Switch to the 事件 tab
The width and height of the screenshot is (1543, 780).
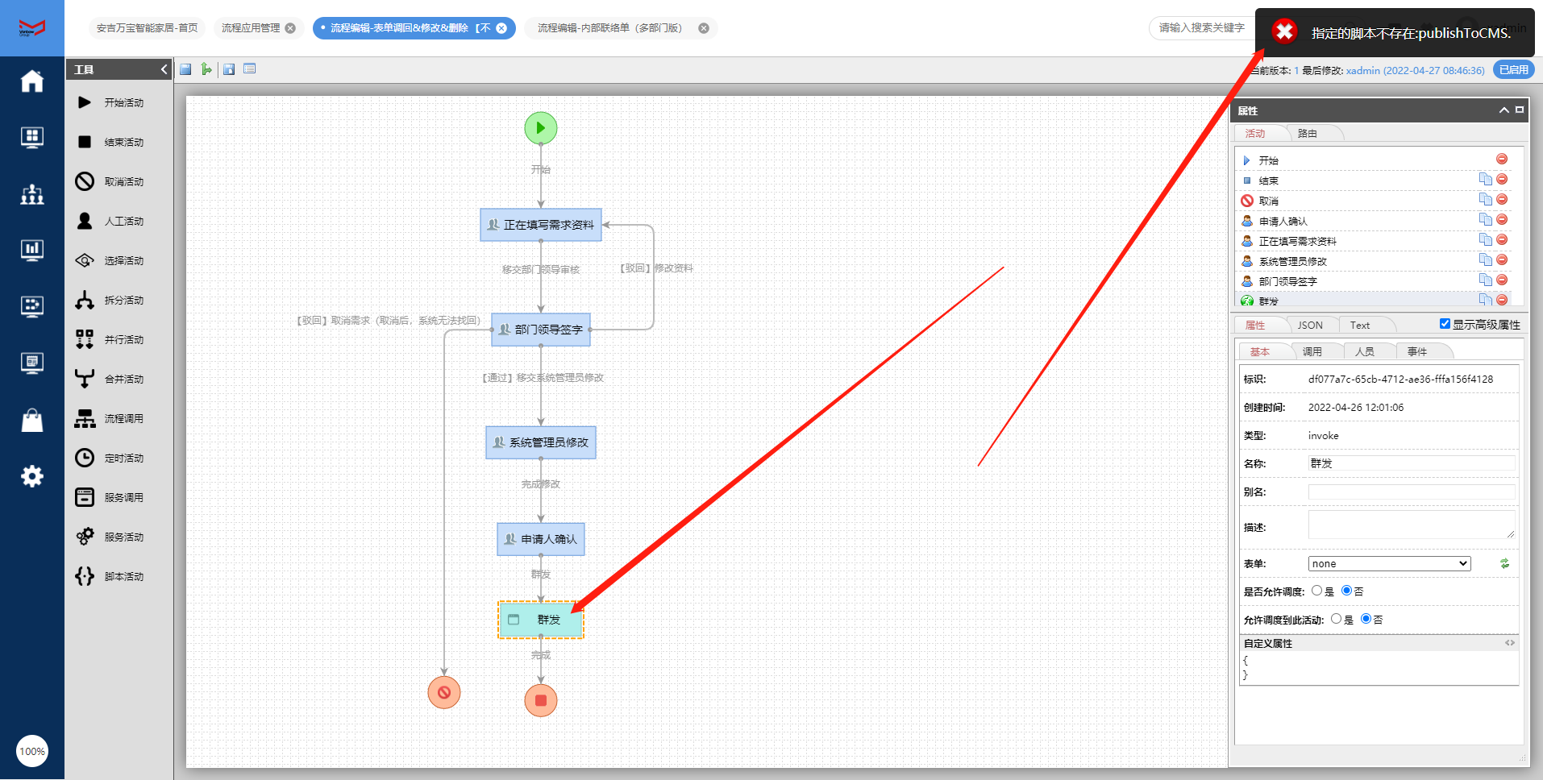[1417, 352]
